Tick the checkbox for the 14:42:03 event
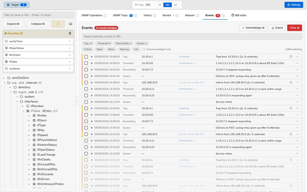Image resolution: width=307 pixels, height=192 pixels. [86, 70]
